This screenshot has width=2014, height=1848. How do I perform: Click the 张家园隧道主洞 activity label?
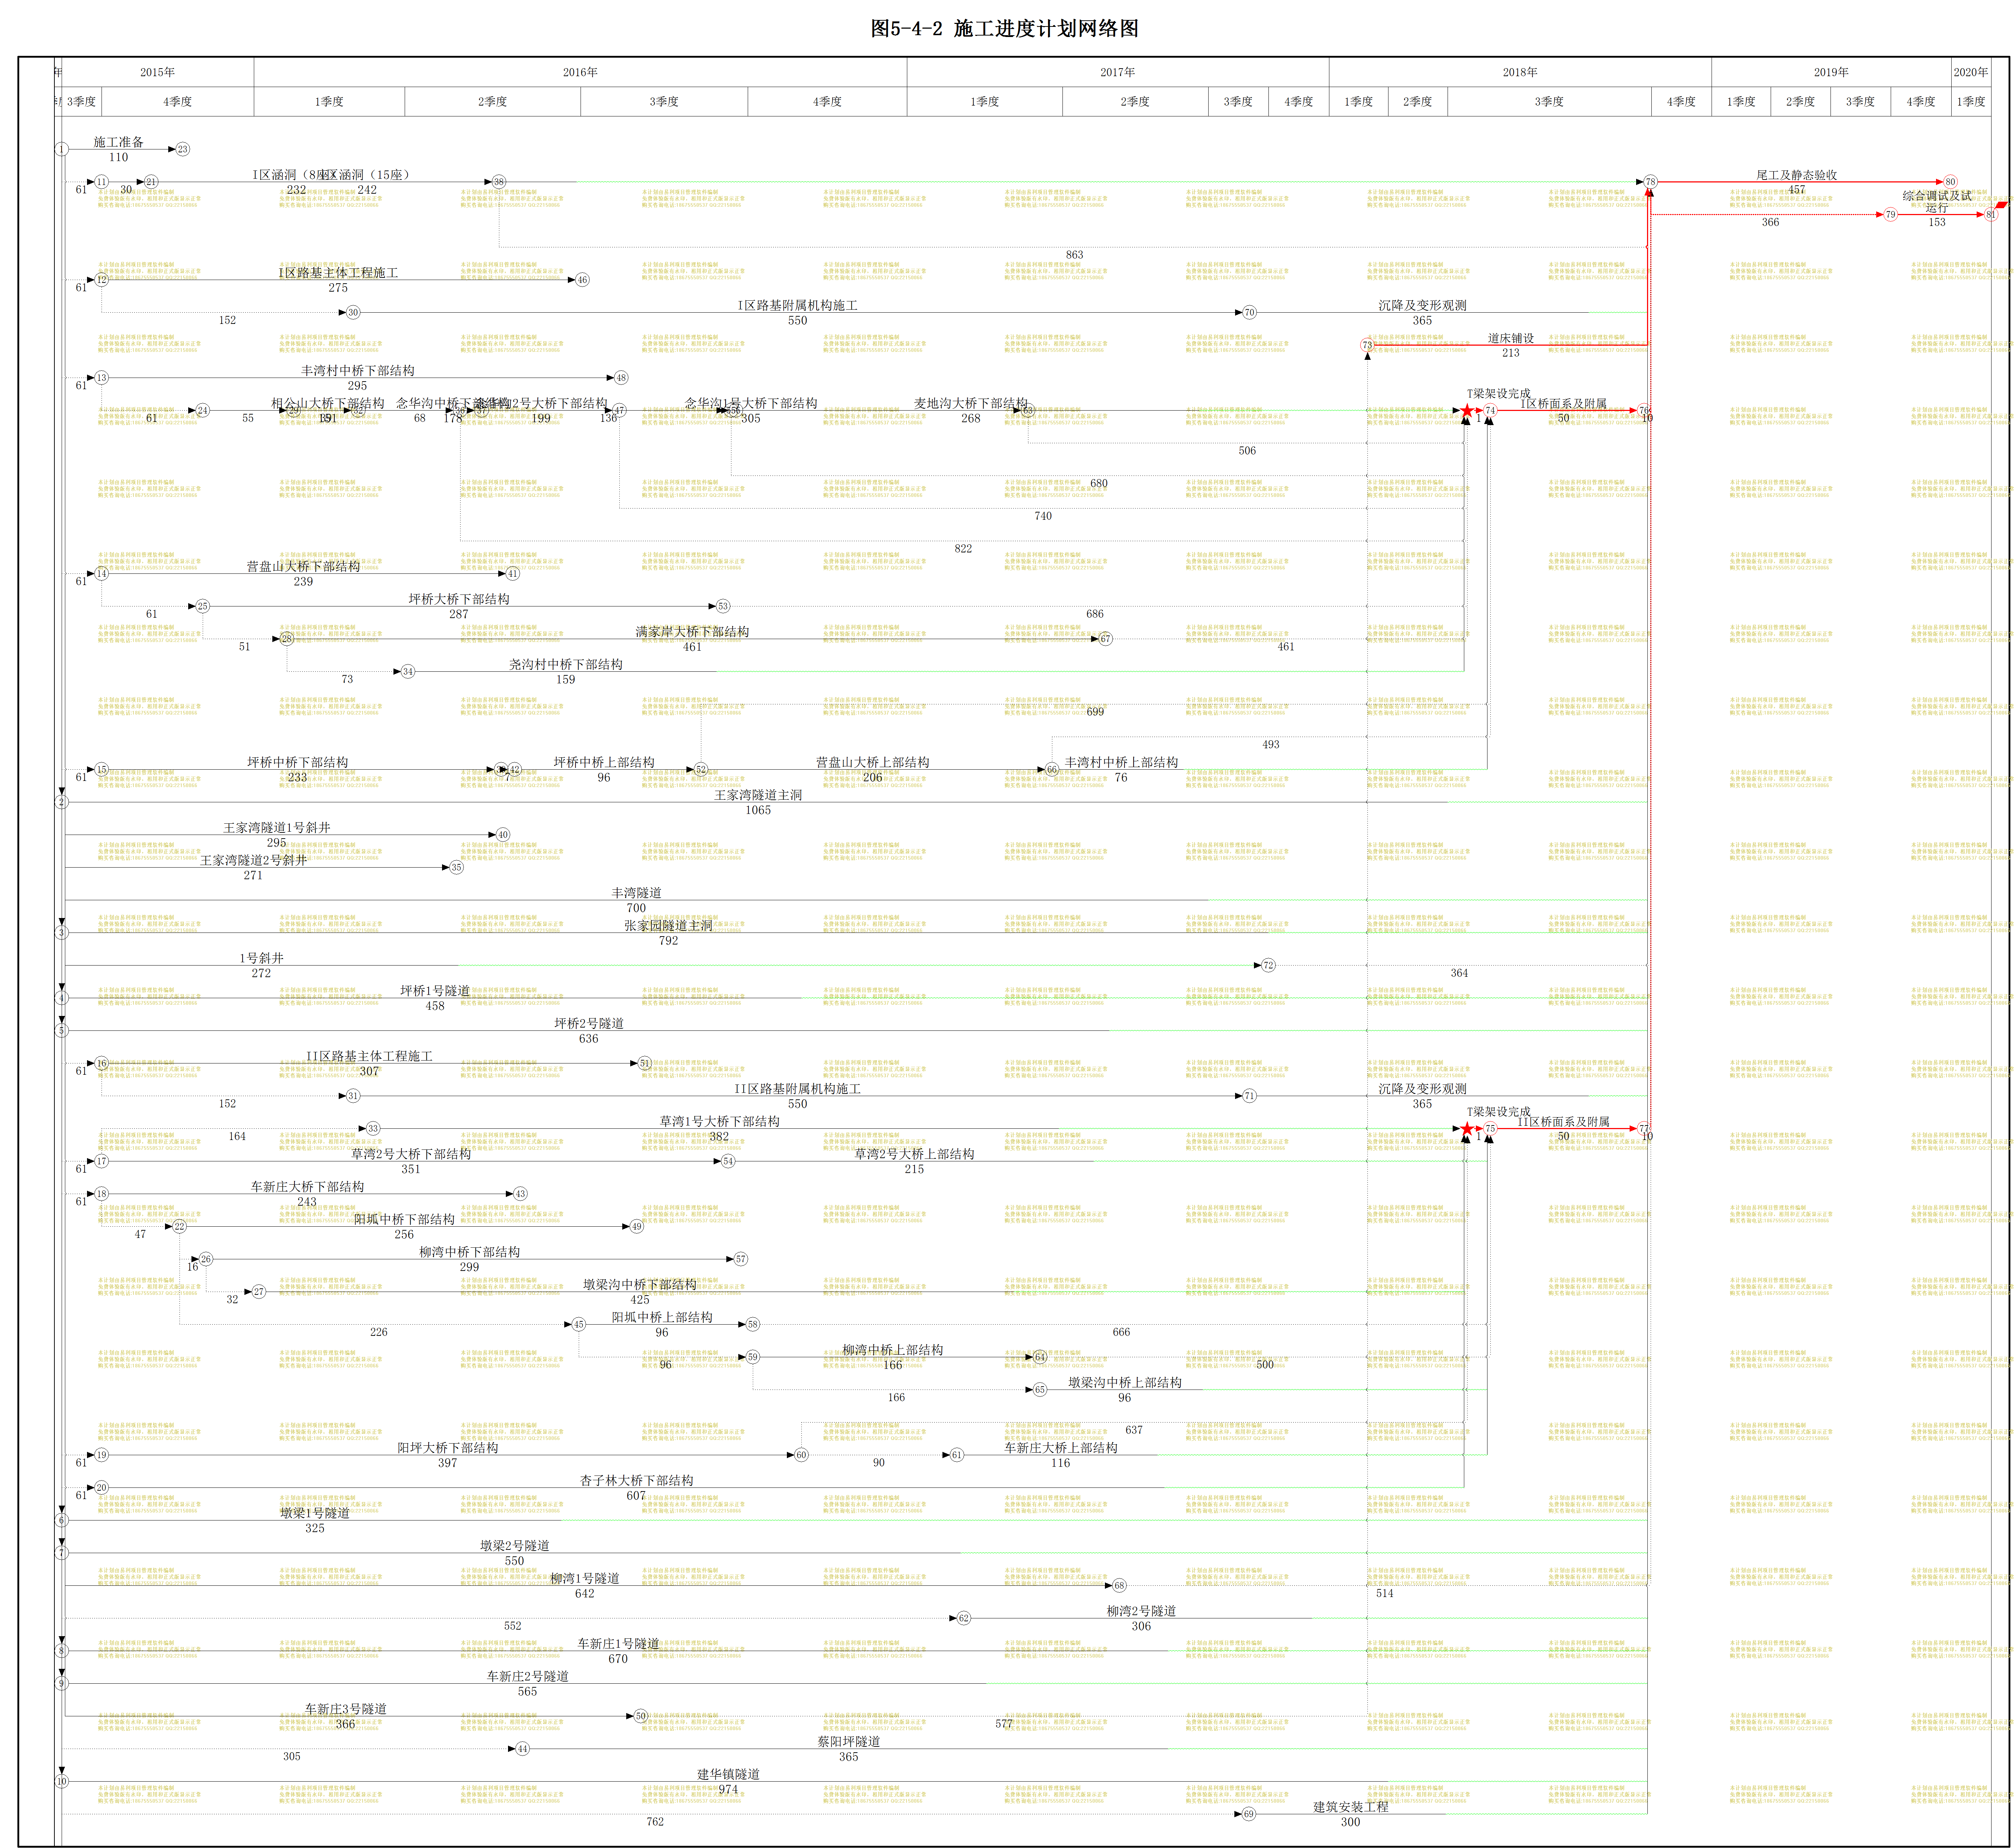tap(669, 926)
